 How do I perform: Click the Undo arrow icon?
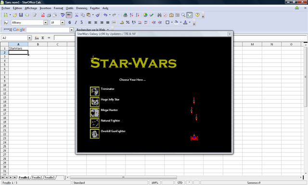coord(105,15)
